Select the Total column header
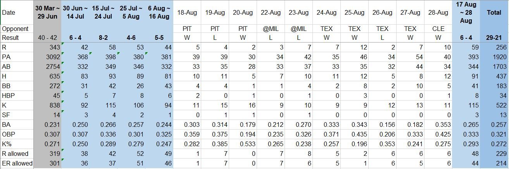This screenshot has width=509, height=169. (x=494, y=12)
